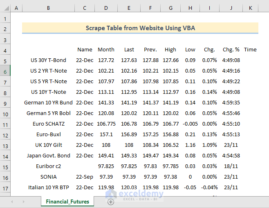Click the 'Japan Govt. Bond' cell
Viewport: 269px width, 208px height.
pyautogui.click(x=48, y=156)
